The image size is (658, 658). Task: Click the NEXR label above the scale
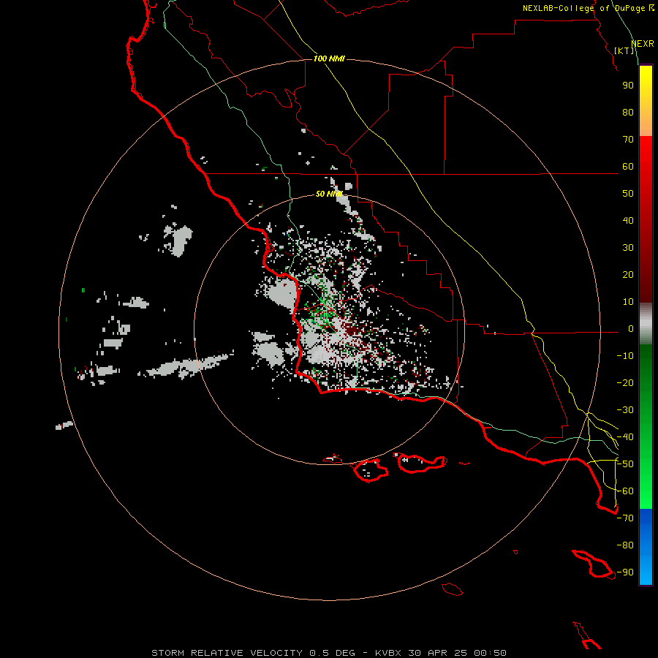point(643,44)
